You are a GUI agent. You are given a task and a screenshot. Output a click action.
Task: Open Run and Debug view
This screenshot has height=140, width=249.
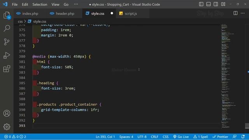pyautogui.click(x=7, y=55)
